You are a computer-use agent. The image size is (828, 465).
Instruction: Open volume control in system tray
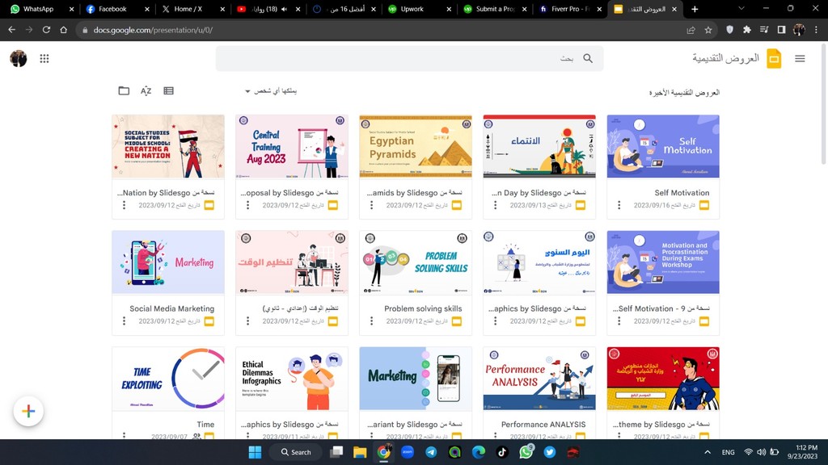761,452
